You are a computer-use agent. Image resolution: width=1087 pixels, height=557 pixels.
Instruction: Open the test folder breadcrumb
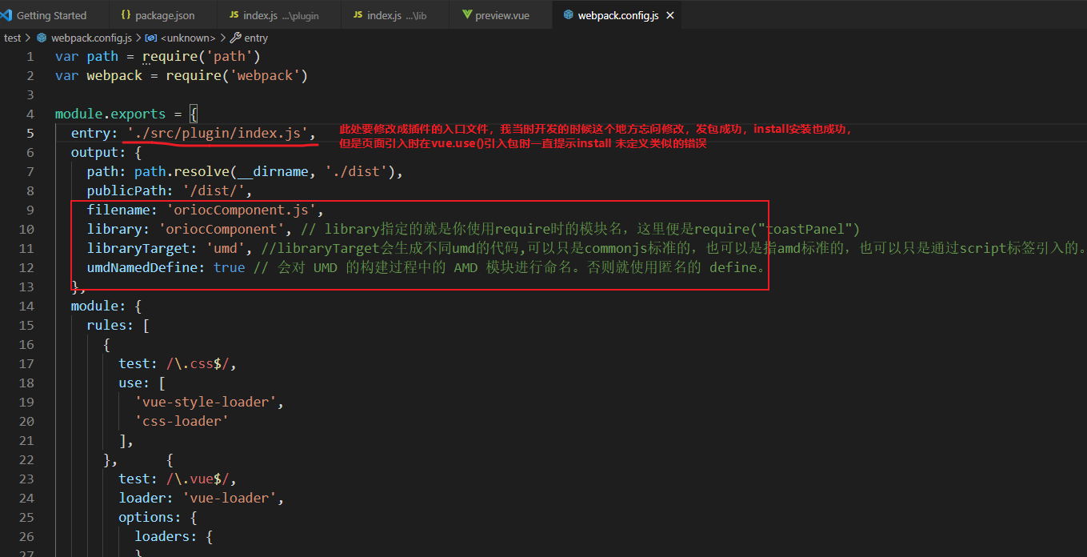coord(13,38)
